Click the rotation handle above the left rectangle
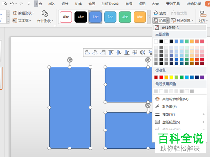 pyautogui.click(x=70, y=60)
